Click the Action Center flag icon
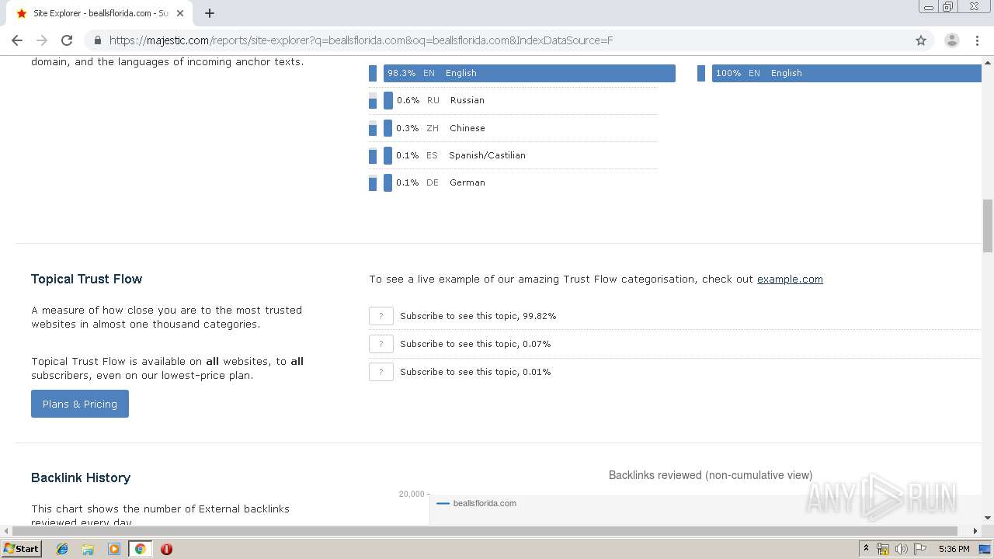This screenshot has width=994, height=559. tap(920, 549)
